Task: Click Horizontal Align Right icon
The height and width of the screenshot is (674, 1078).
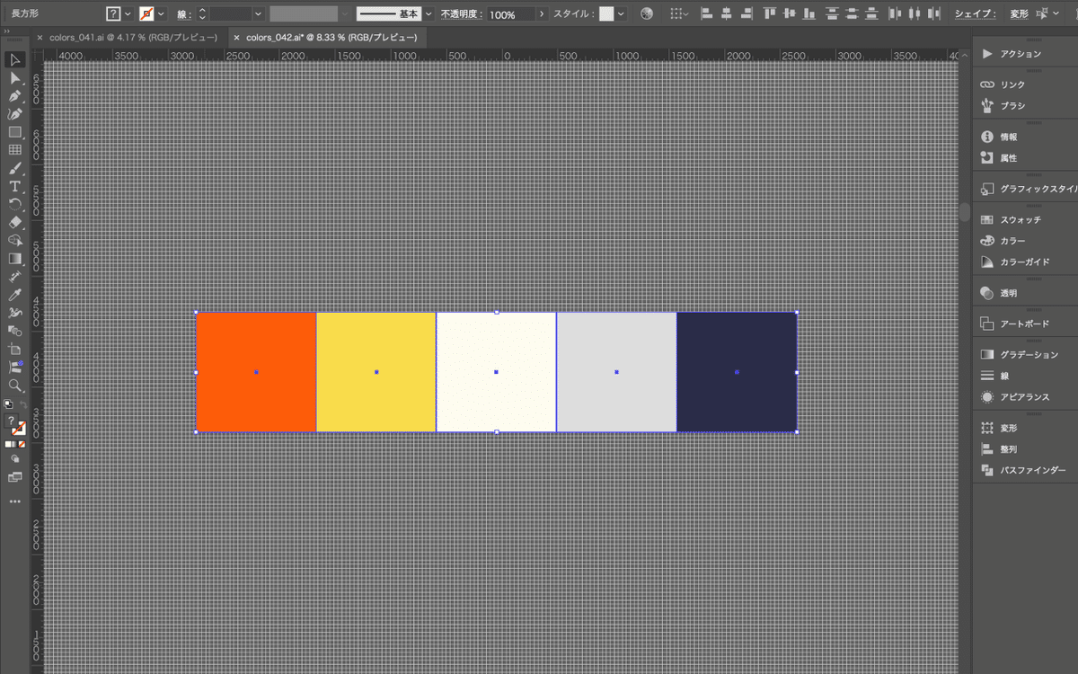Action: click(746, 14)
